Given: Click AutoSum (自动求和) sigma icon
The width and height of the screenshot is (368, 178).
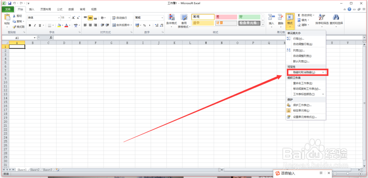Looking at the screenshot, I should tap(299, 15).
